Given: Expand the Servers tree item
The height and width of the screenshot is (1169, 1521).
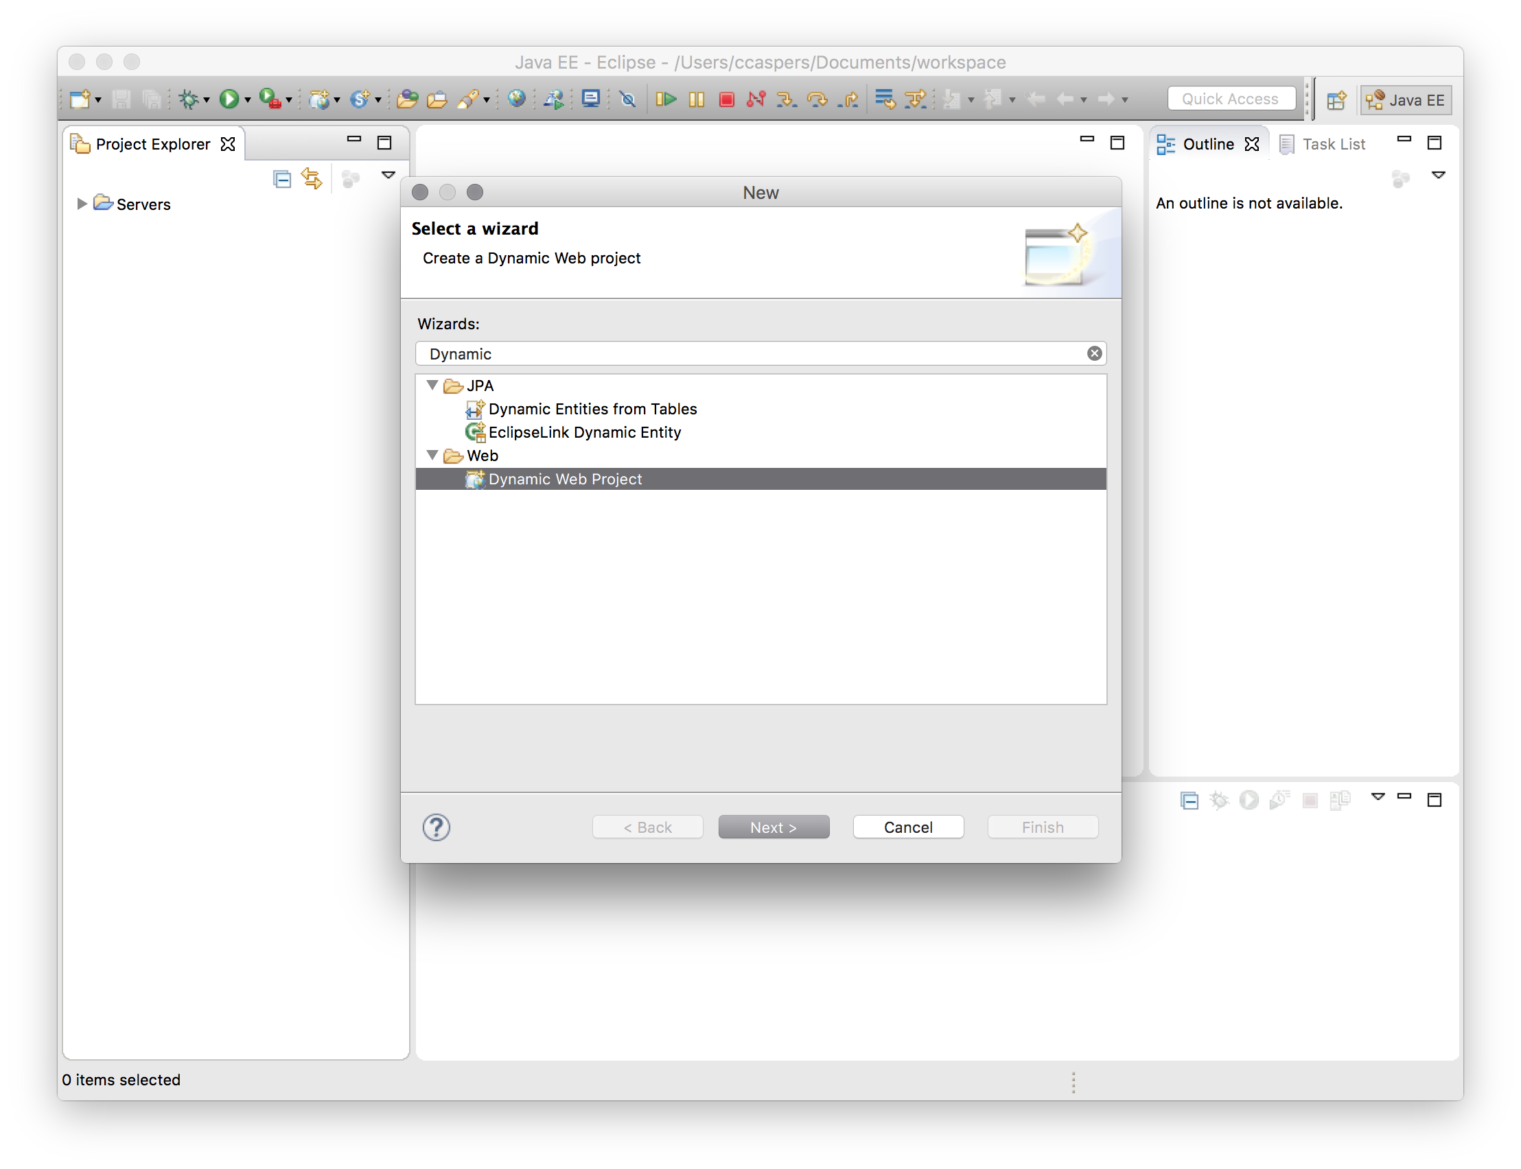Looking at the screenshot, I should (x=82, y=204).
